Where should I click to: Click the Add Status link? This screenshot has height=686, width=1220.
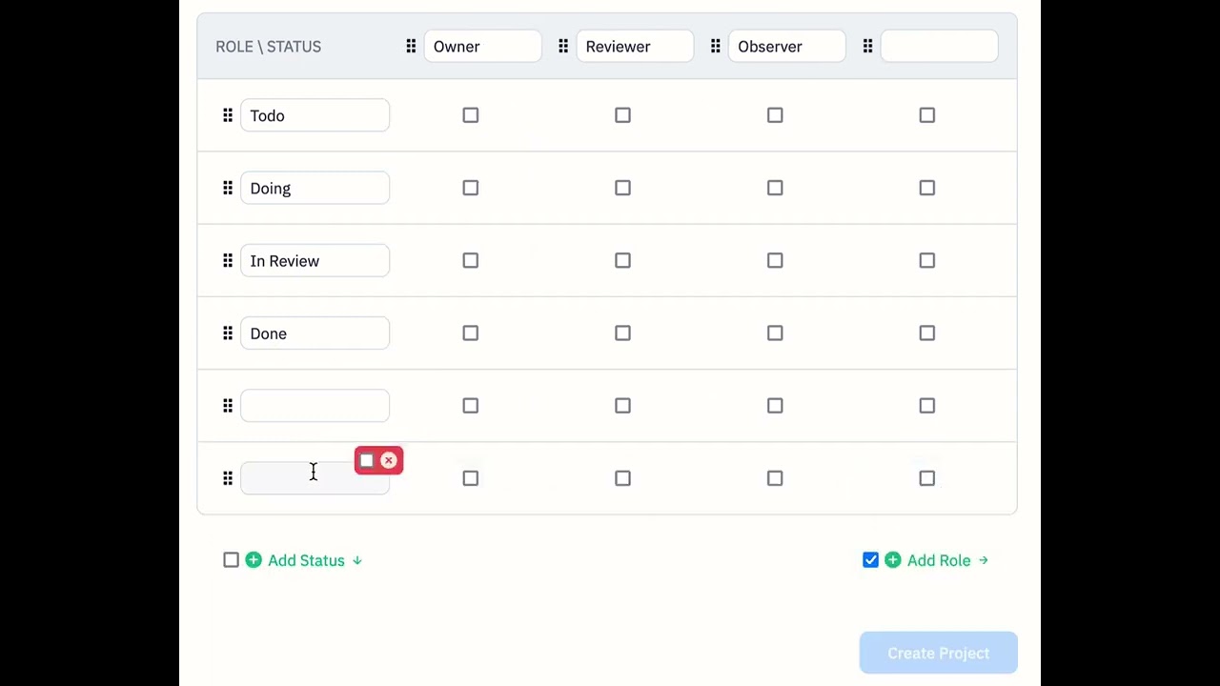coord(306,560)
